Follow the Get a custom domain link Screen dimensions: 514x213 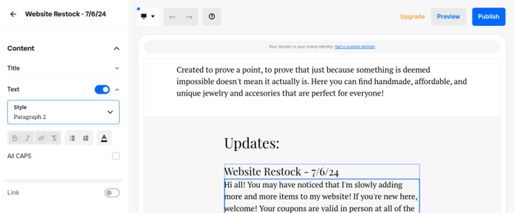click(x=355, y=47)
